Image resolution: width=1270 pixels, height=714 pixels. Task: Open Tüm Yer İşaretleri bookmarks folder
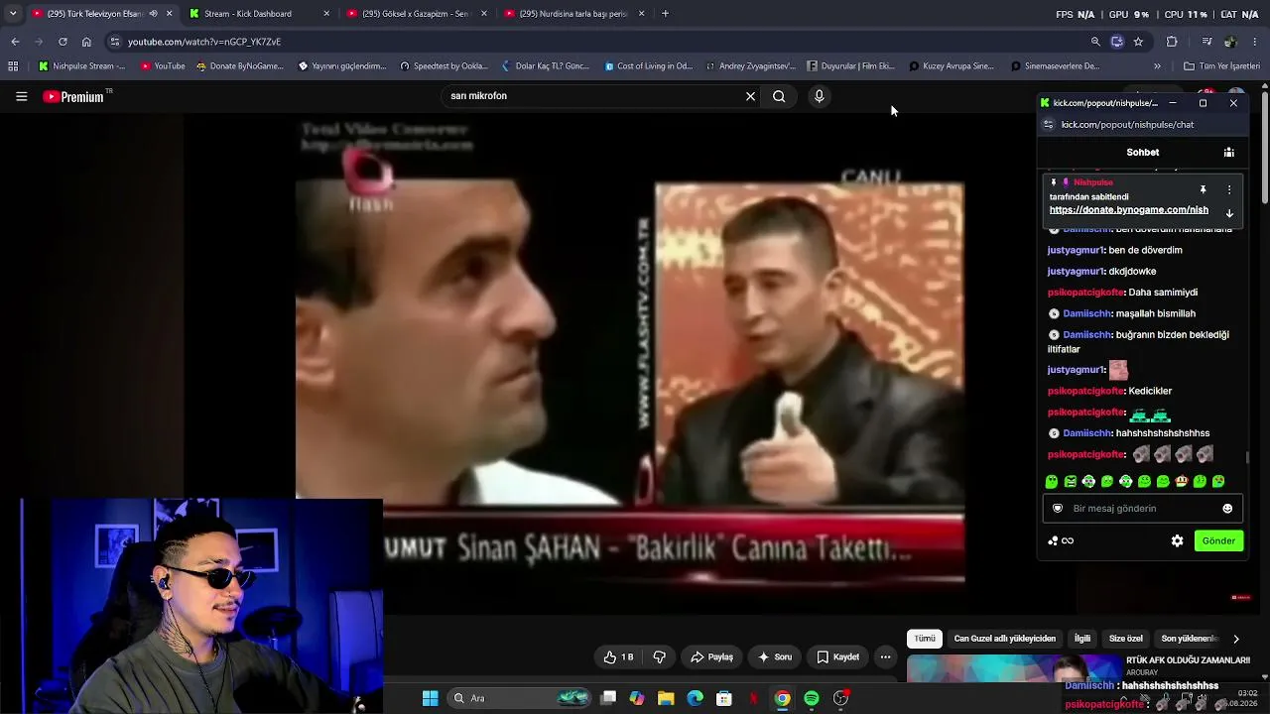[x=1221, y=66]
